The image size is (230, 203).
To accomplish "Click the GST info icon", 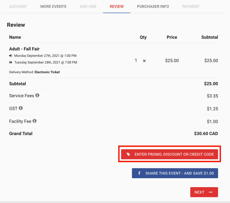I will click(21, 108).
